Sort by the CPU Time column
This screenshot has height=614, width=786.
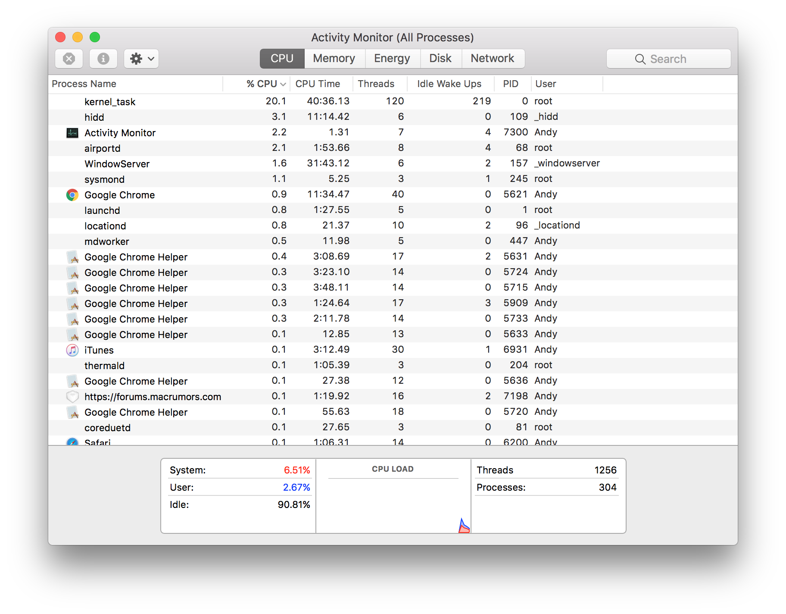click(x=321, y=84)
